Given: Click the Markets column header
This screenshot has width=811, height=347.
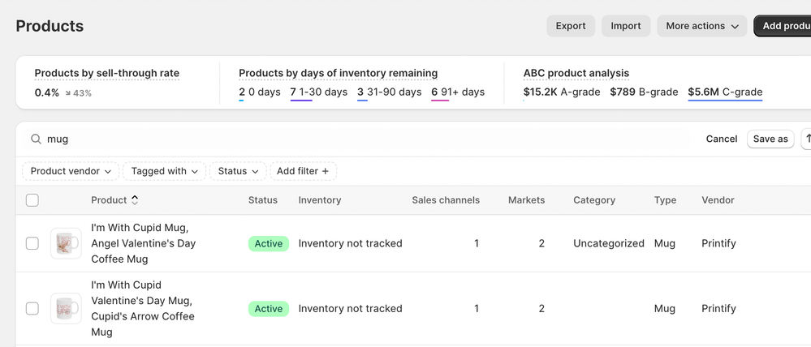Looking at the screenshot, I should [x=527, y=199].
